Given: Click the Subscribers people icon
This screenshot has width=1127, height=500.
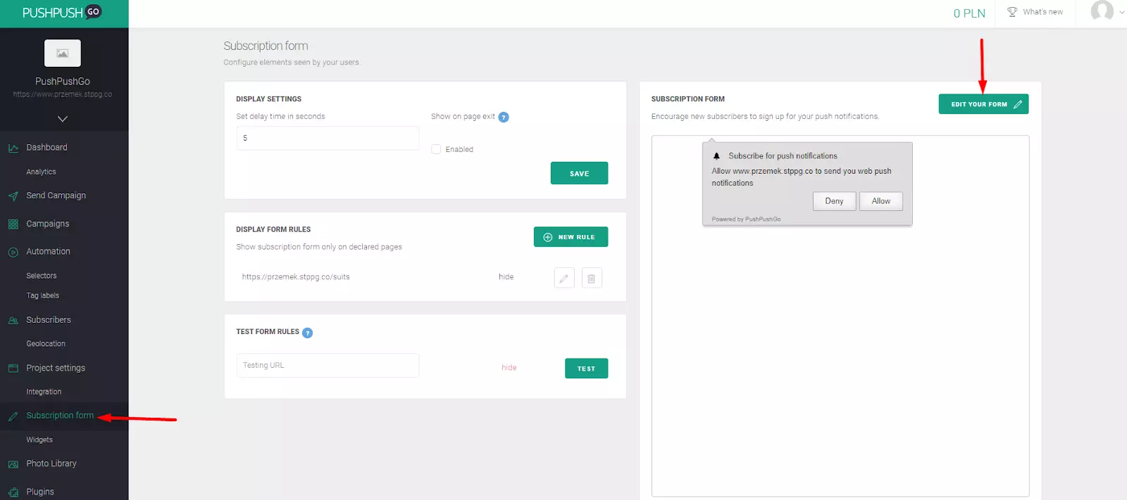Looking at the screenshot, I should [x=13, y=320].
